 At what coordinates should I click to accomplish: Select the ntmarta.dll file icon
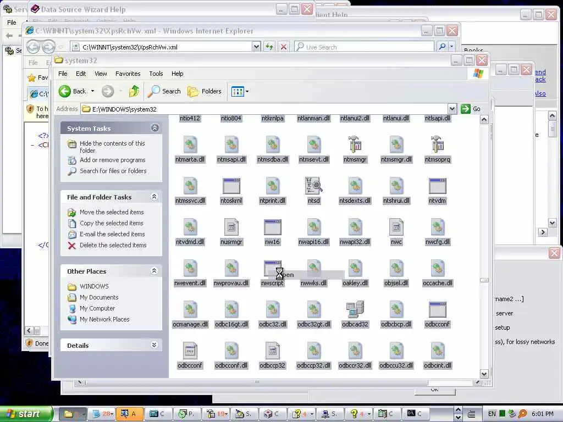pos(190,145)
